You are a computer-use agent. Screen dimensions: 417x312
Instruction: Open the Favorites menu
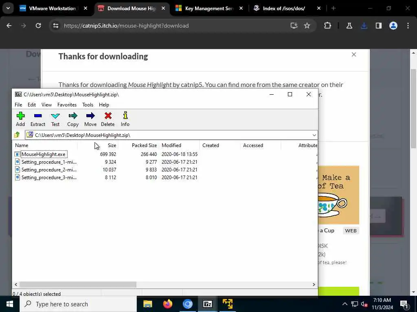(x=67, y=105)
